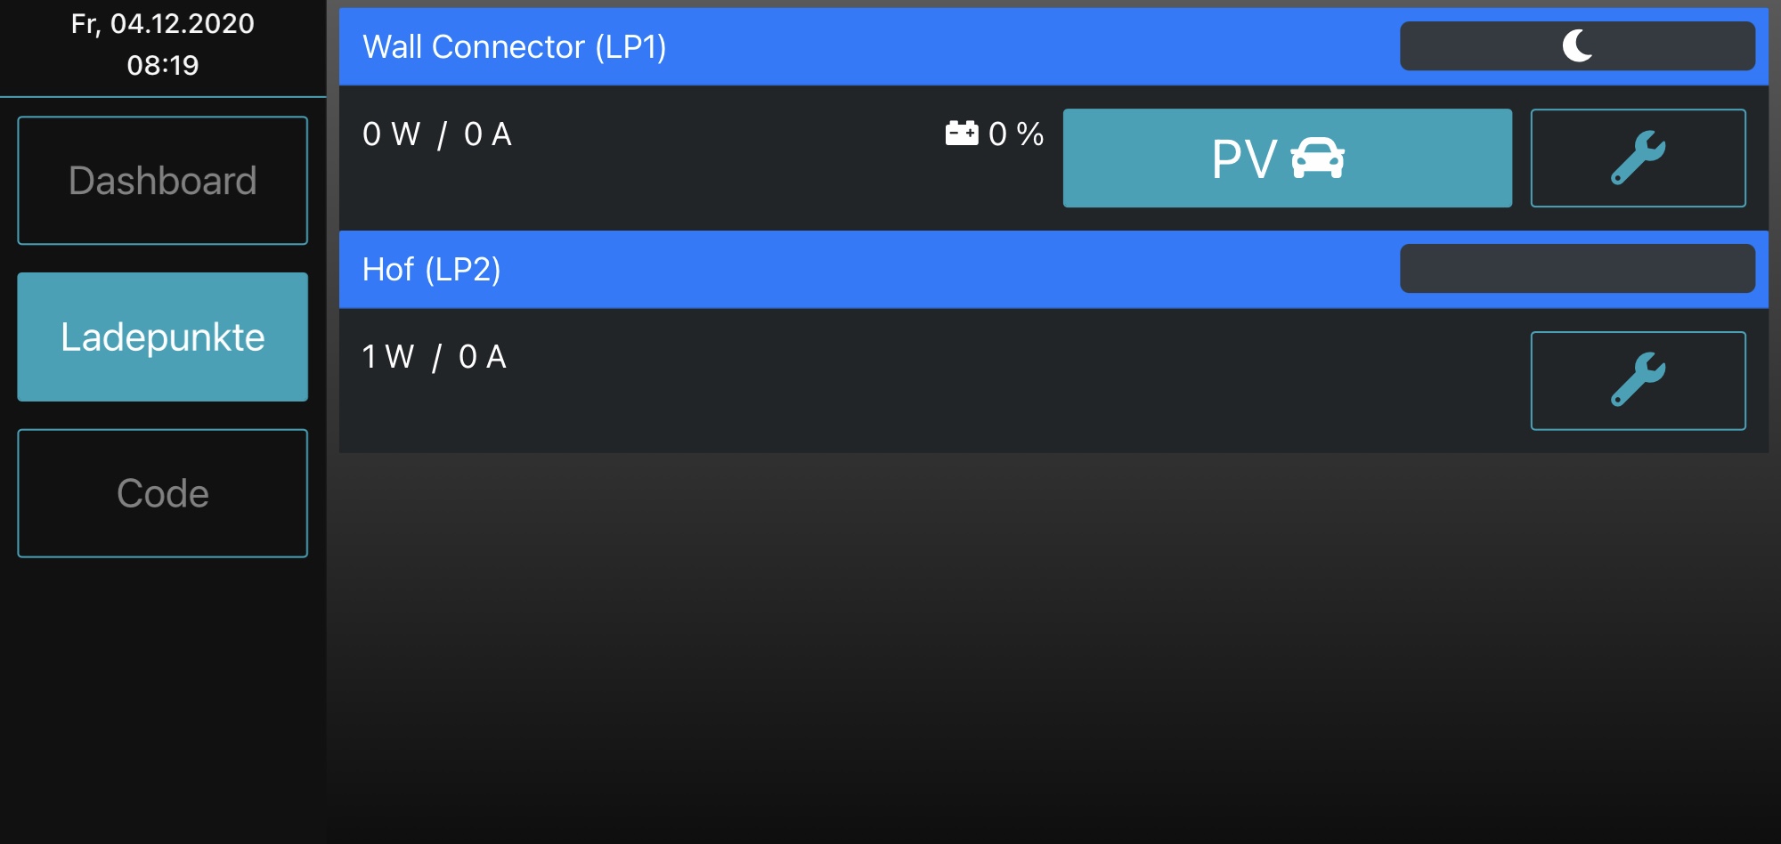Select the Hof (LP2) title
The height and width of the screenshot is (844, 1781).
[431, 269]
